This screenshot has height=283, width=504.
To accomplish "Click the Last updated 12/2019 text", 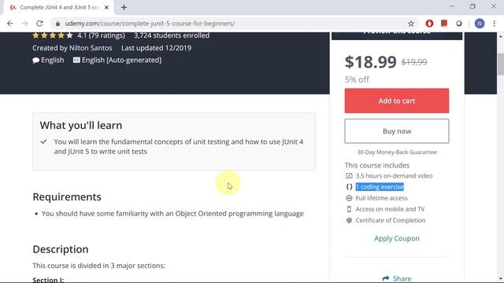I will pyautogui.click(x=156, y=48).
